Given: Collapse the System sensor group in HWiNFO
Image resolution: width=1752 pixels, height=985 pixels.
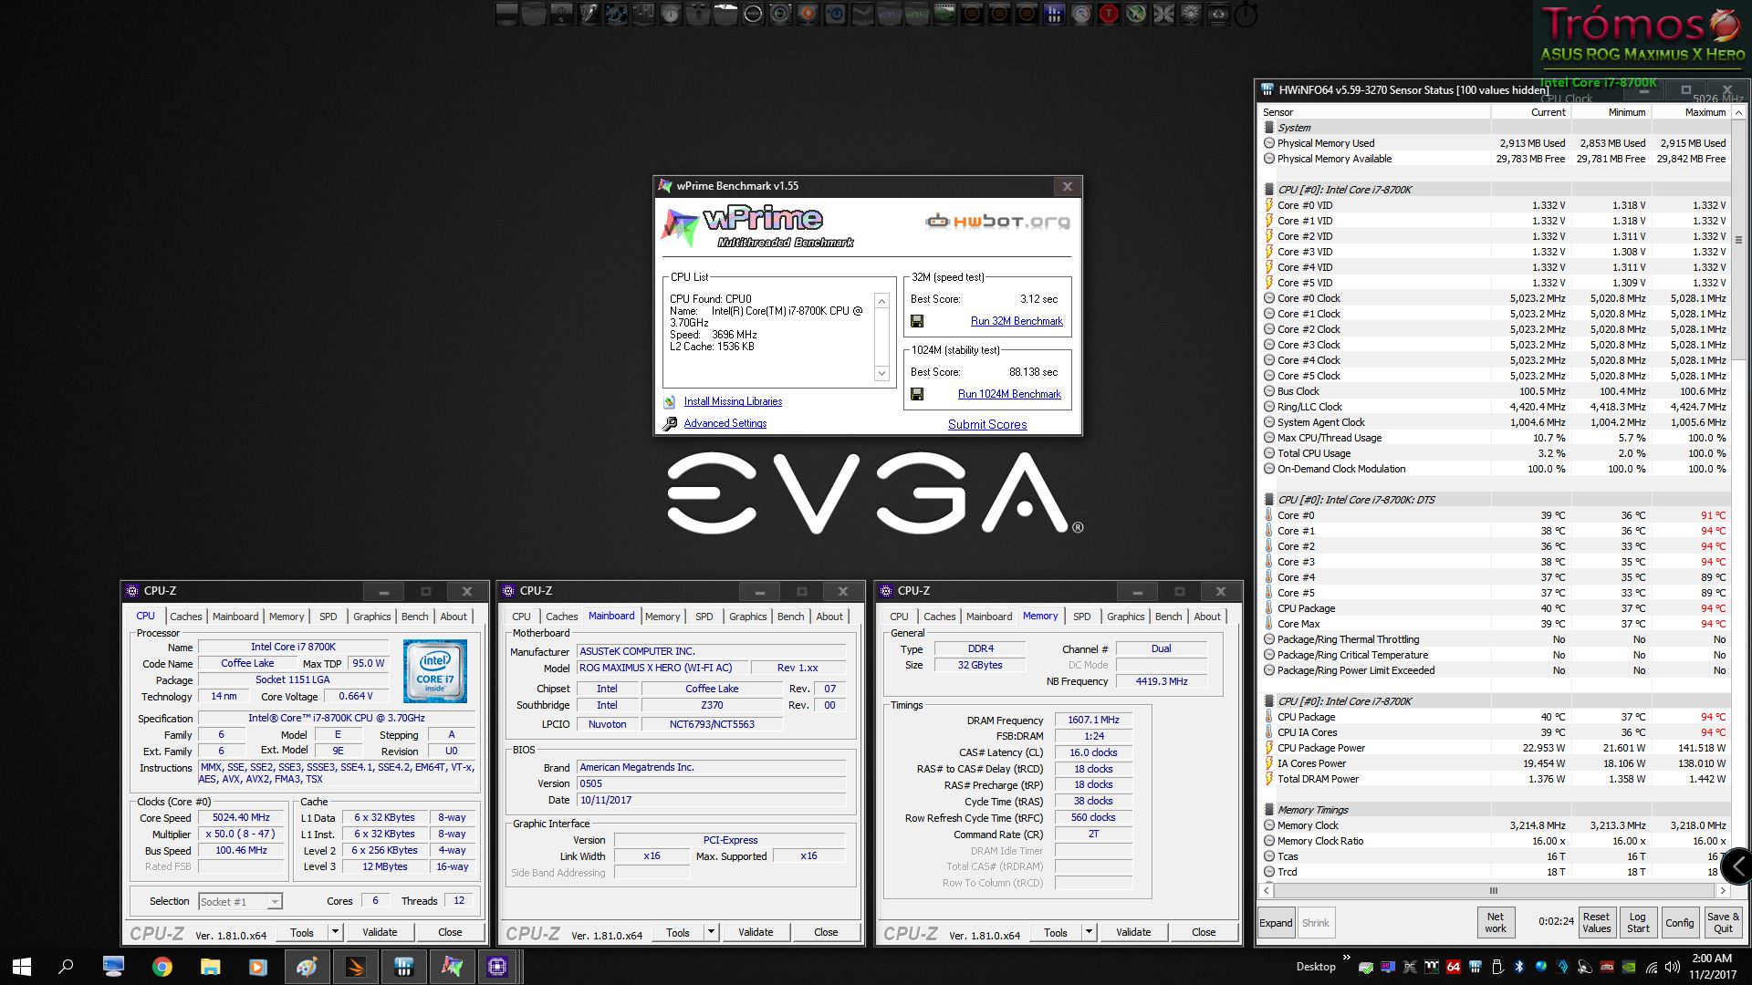Looking at the screenshot, I should (1268, 128).
